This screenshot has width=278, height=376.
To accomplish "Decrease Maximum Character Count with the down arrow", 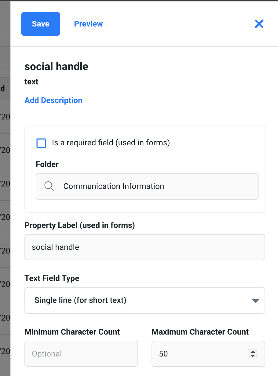I will coord(253,356).
